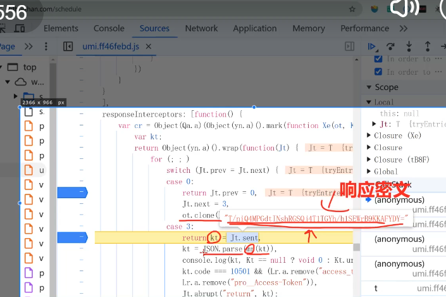Click the 'ot.clone(' code text
The image size is (446, 297).
[x=201, y=215]
